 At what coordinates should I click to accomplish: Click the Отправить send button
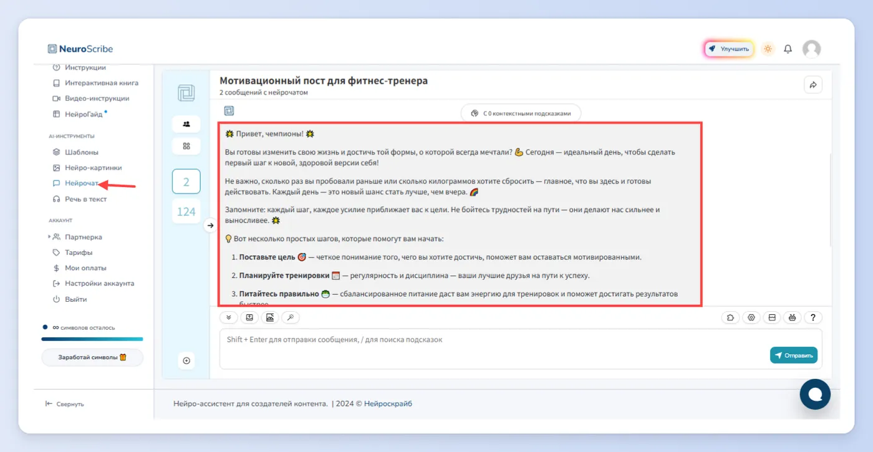[x=794, y=355]
